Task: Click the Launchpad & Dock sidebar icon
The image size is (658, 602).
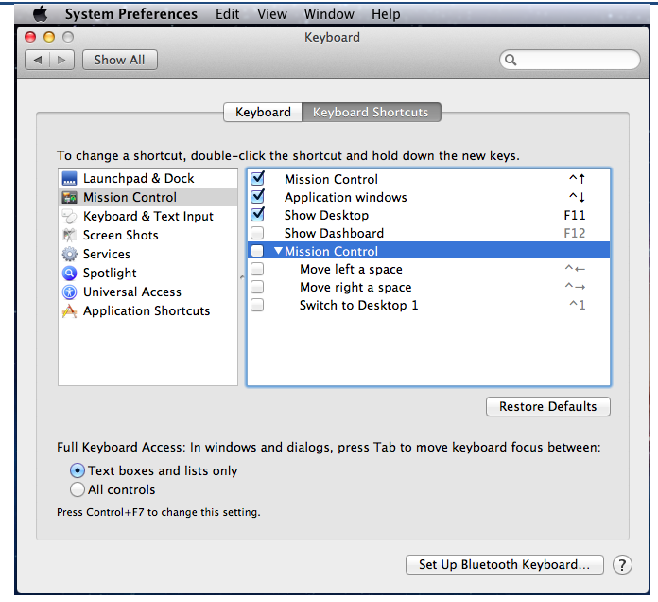Action: [70, 179]
